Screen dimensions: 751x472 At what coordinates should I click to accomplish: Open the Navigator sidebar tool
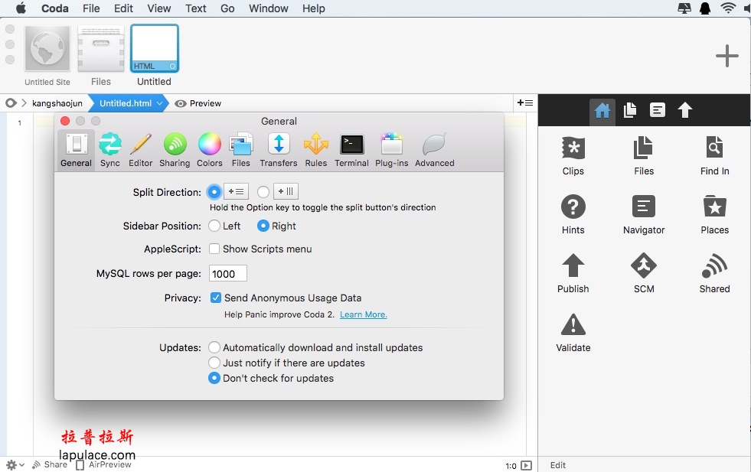tap(644, 214)
